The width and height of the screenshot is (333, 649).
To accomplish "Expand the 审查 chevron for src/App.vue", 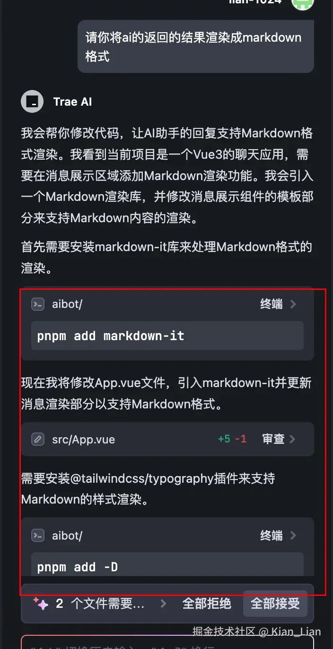I will point(293,439).
